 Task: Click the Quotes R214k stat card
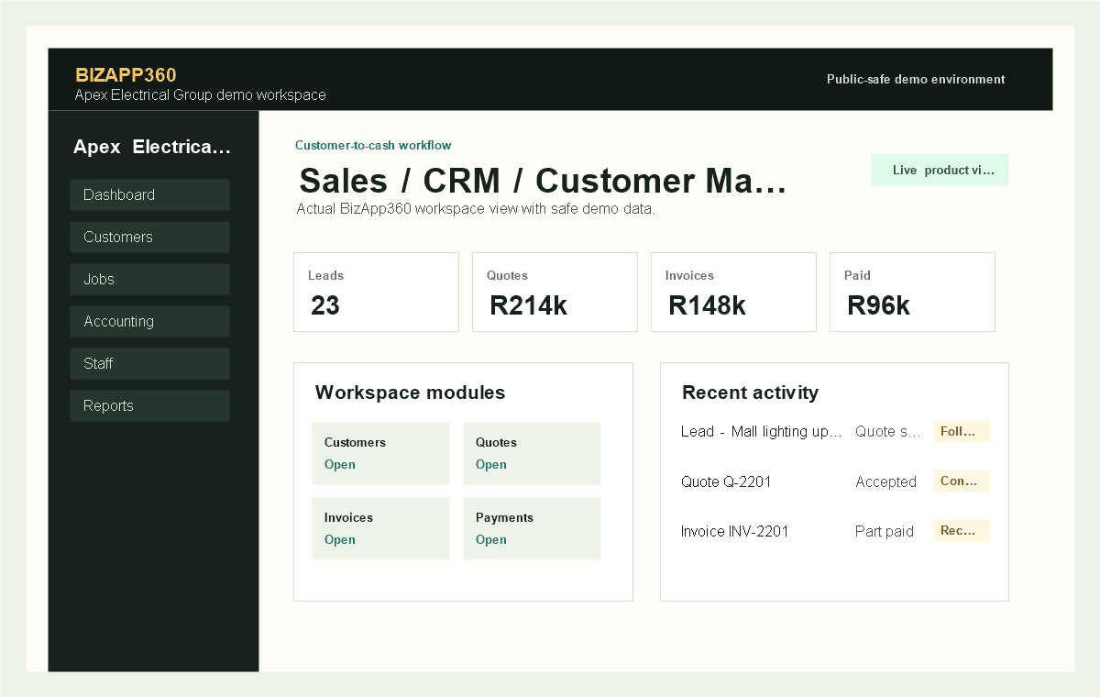[555, 292]
